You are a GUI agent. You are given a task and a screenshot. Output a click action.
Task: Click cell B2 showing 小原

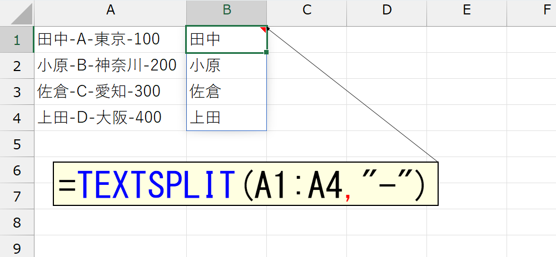(227, 65)
